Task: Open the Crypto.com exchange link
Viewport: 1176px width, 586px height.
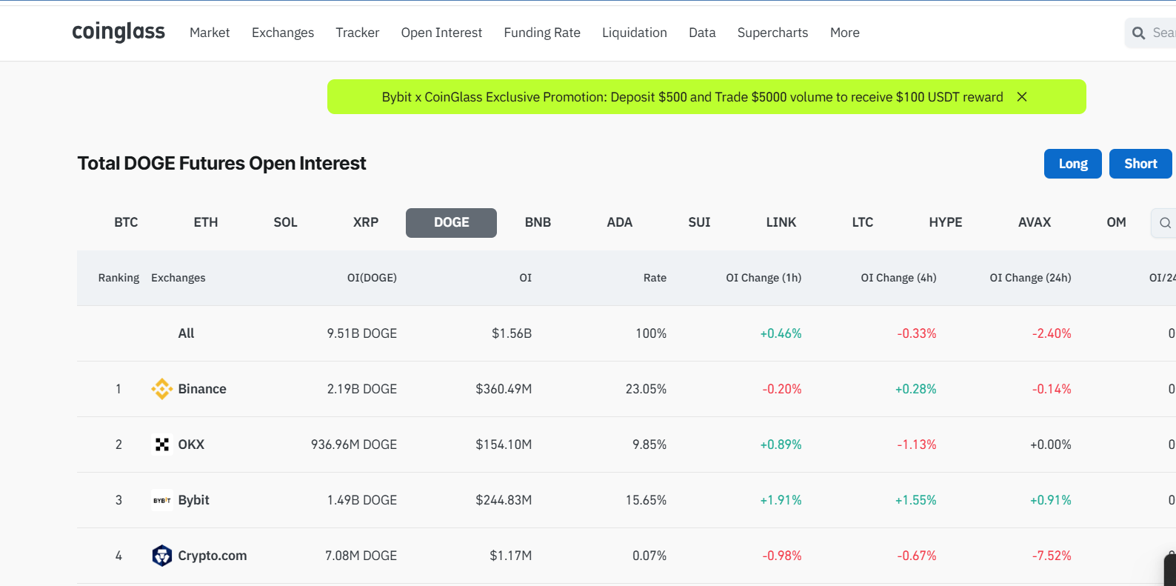Action: point(213,556)
